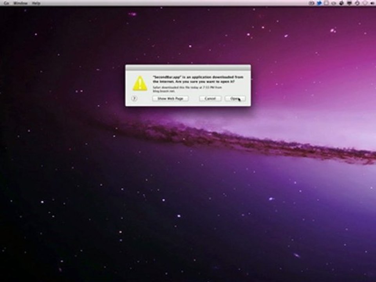Image resolution: width=376 pixels, height=282 pixels.
Task: Click the display monitor menu bar icon
Action: coord(349,3)
